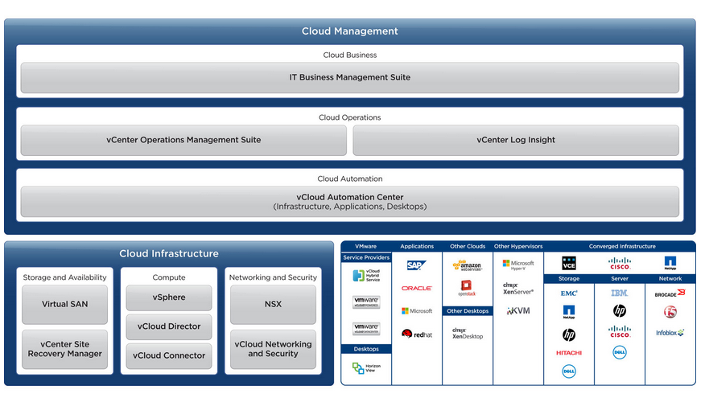
Task: Select the vmware vCloud Powered badge
Action: click(366, 302)
